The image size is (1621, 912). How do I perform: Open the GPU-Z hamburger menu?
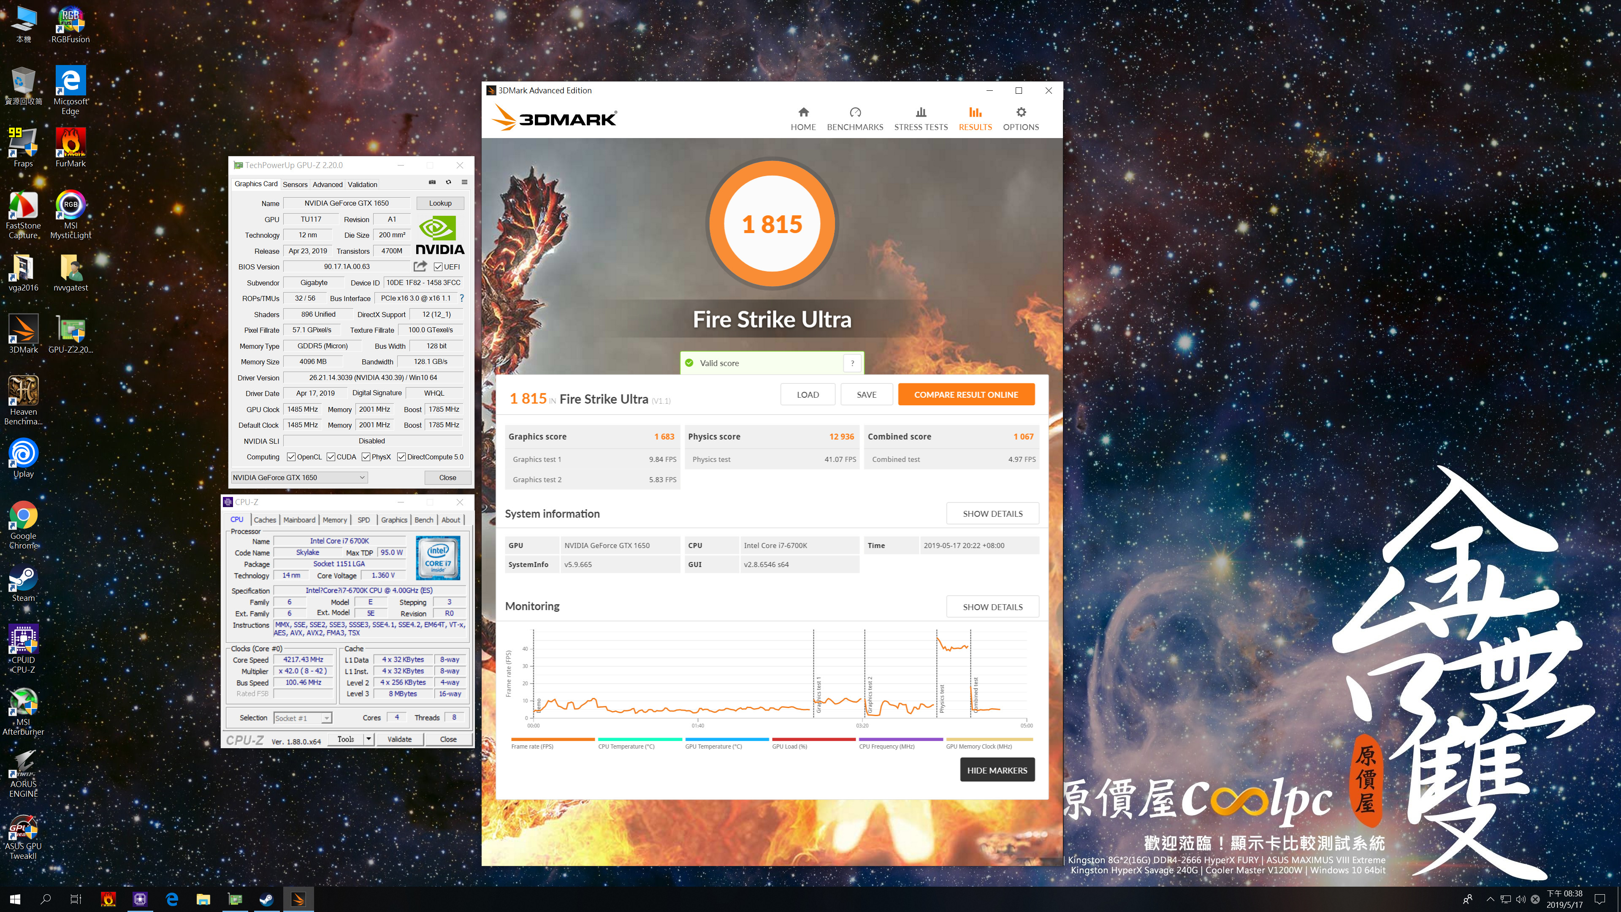464,182
